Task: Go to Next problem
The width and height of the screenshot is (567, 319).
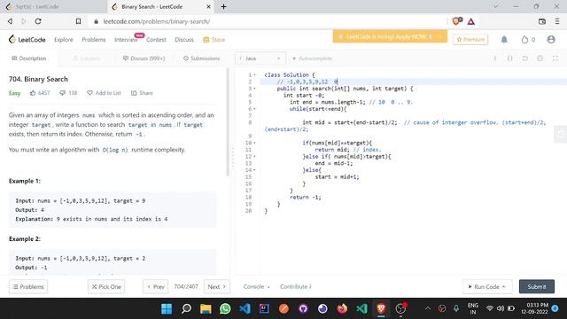Action: (x=216, y=286)
